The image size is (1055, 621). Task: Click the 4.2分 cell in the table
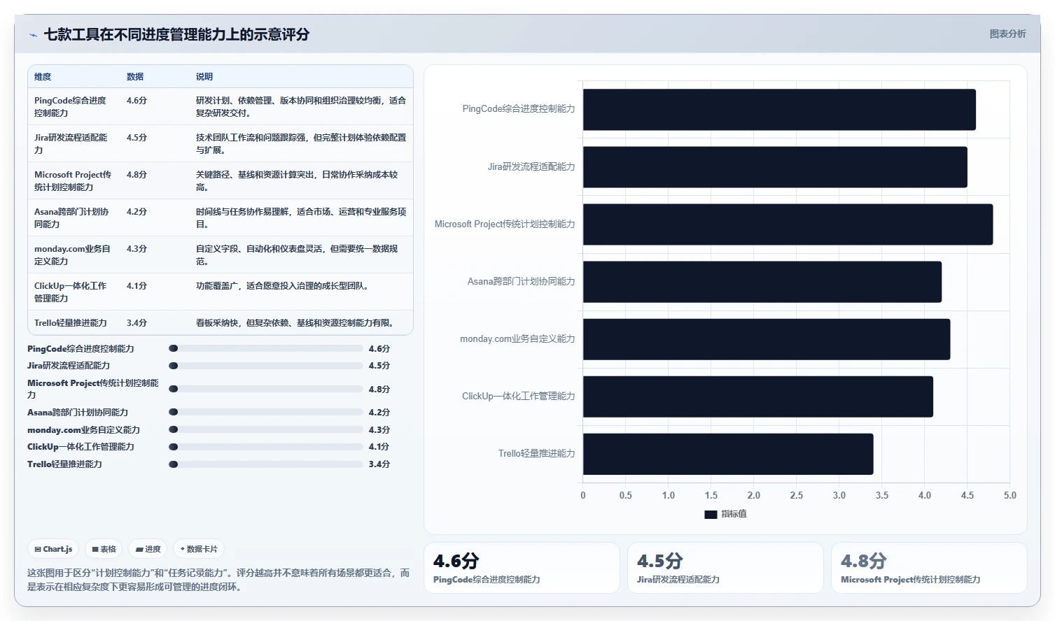(x=137, y=212)
